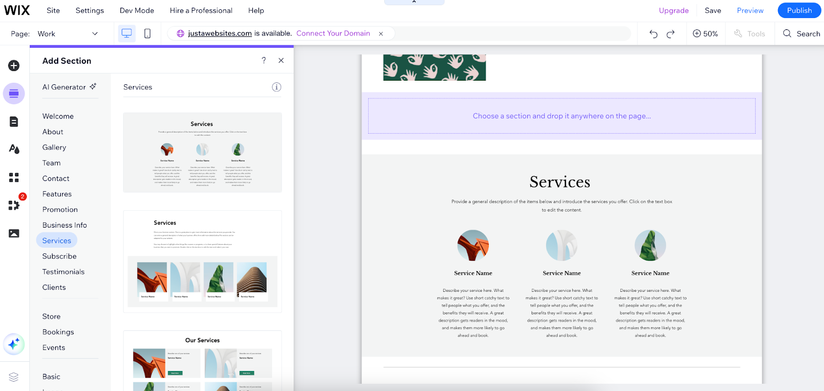Image resolution: width=824 pixels, height=391 pixels.
Task: Select the highlighted Services category
Action: pyautogui.click(x=57, y=240)
